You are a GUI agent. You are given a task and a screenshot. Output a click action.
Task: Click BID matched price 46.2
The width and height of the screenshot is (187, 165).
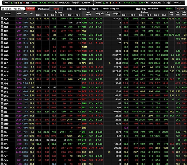click(91, 112)
